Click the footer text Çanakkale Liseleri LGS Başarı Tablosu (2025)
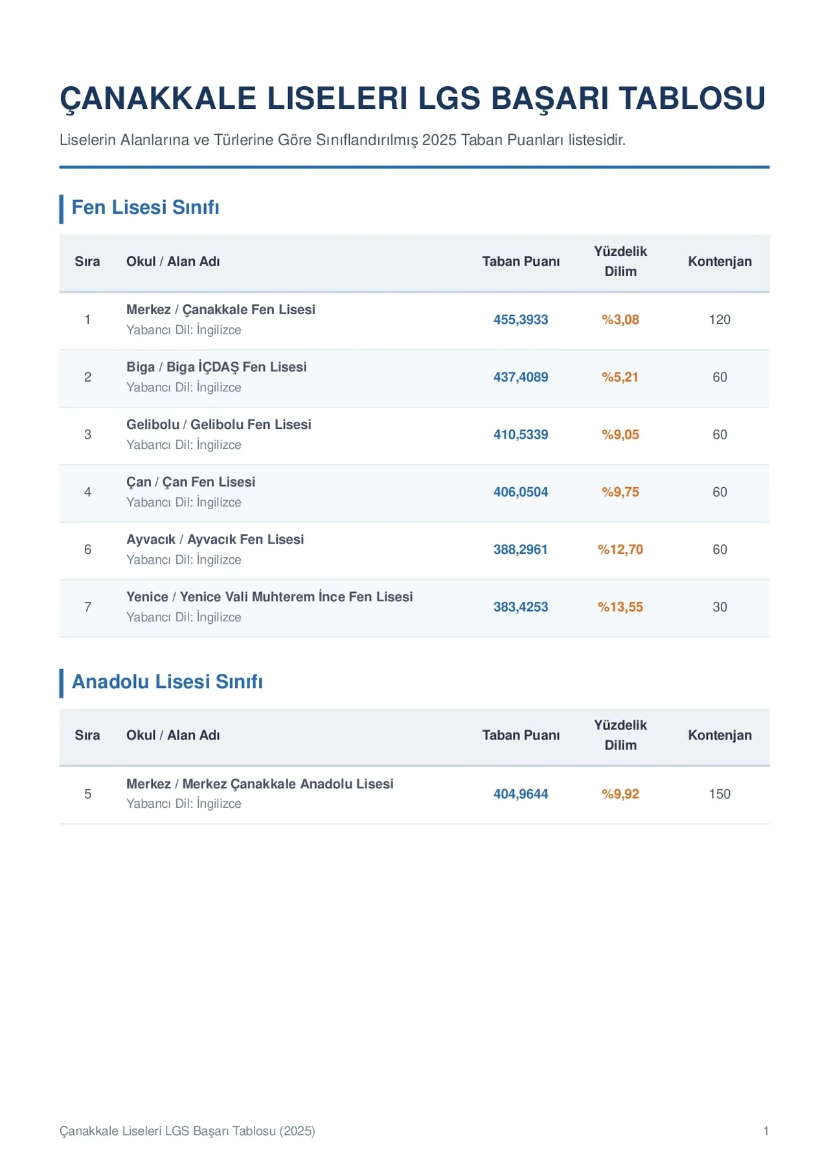The width and height of the screenshot is (829, 1172). 187,1131
